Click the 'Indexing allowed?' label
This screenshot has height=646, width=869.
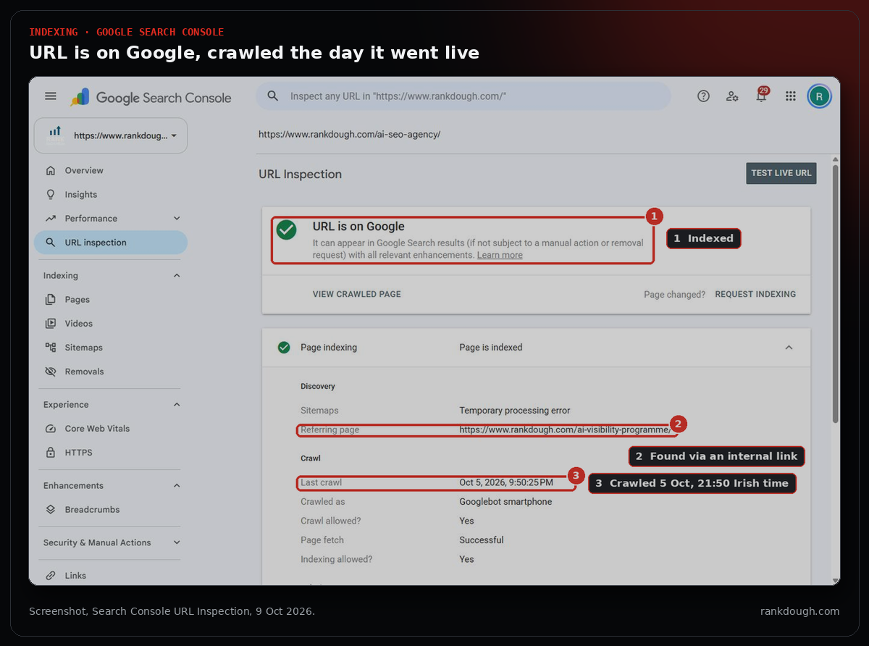click(x=337, y=560)
